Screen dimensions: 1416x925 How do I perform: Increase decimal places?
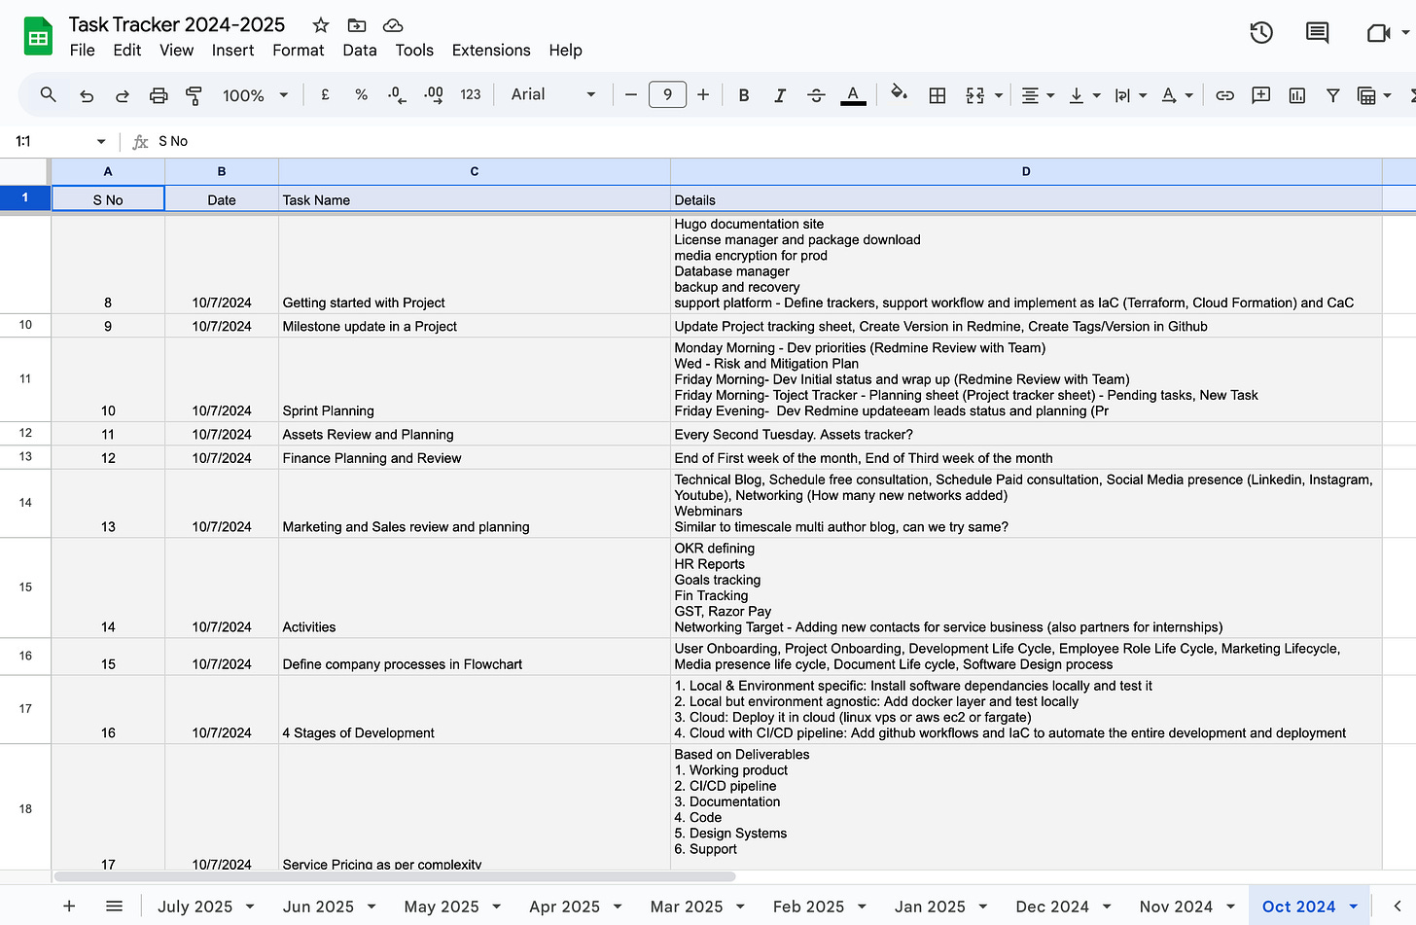click(x=434, y=94)
